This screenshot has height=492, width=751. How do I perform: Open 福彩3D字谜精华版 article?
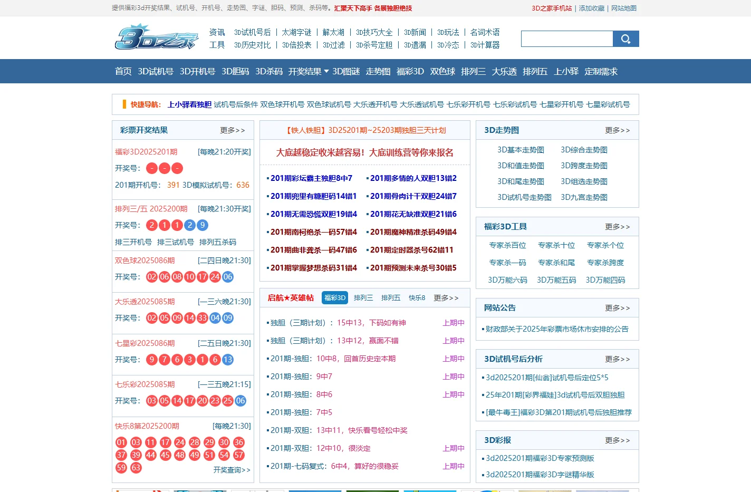pos(540,475)
